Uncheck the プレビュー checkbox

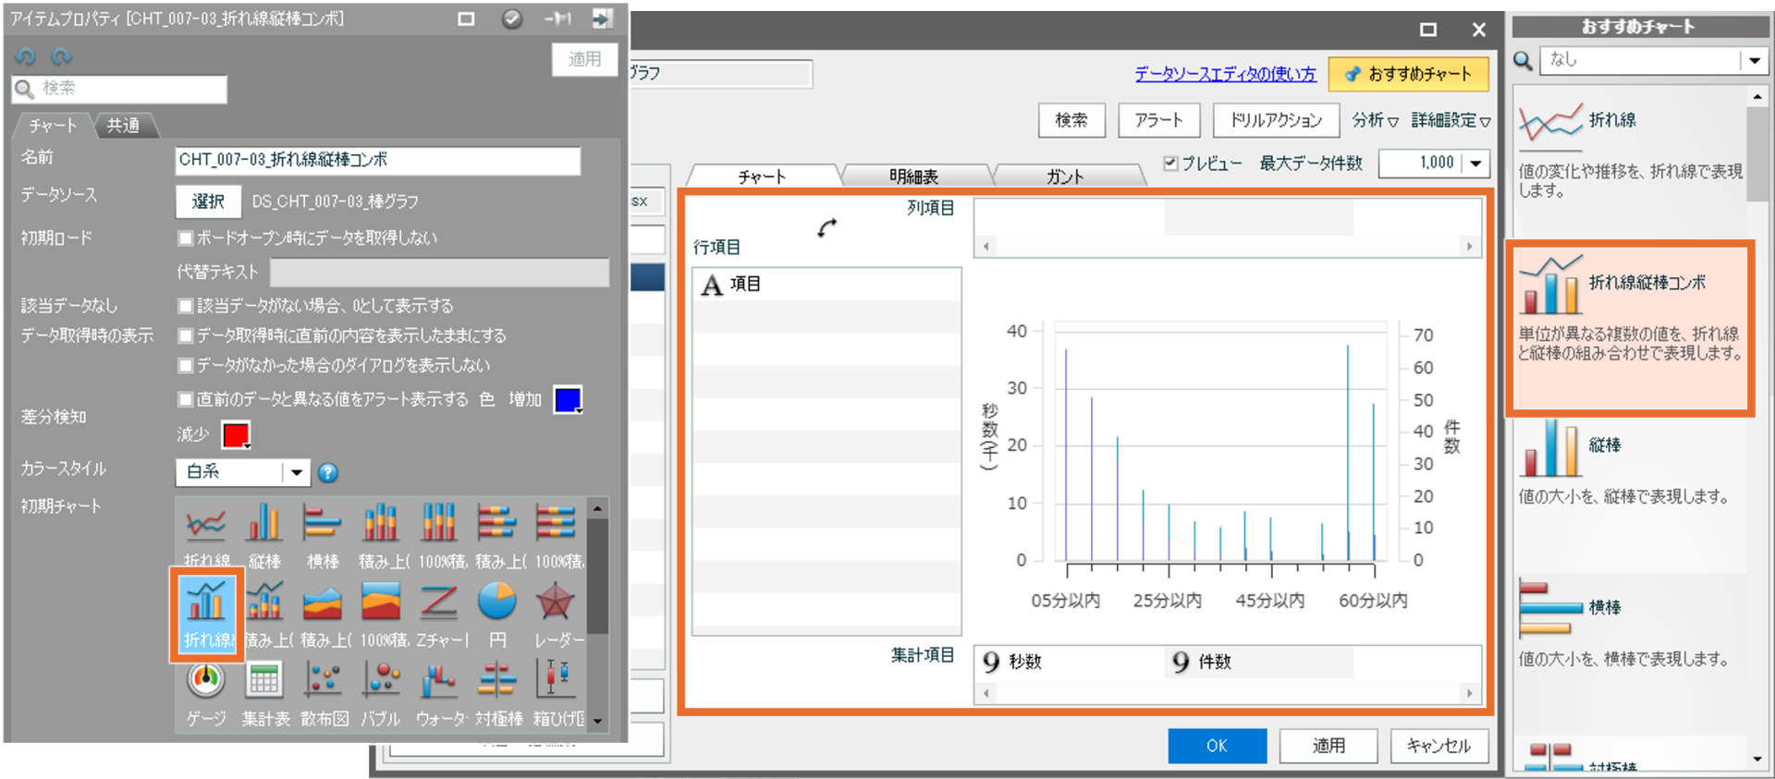pos(1170,164)
